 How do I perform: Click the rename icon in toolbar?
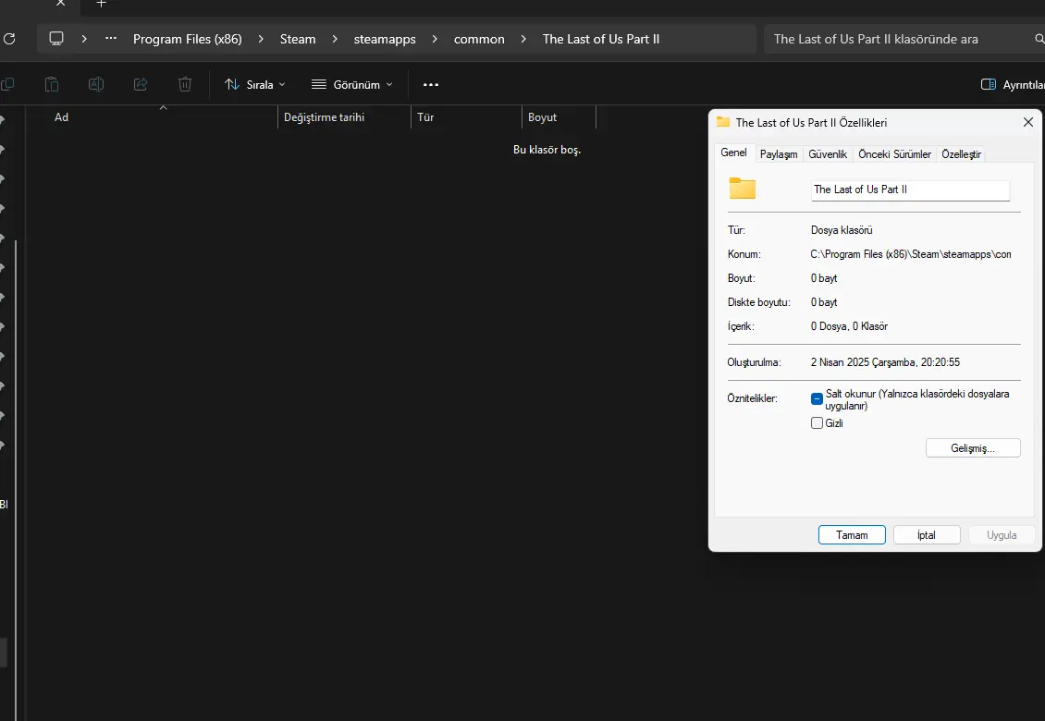click(x=96, y=84)
